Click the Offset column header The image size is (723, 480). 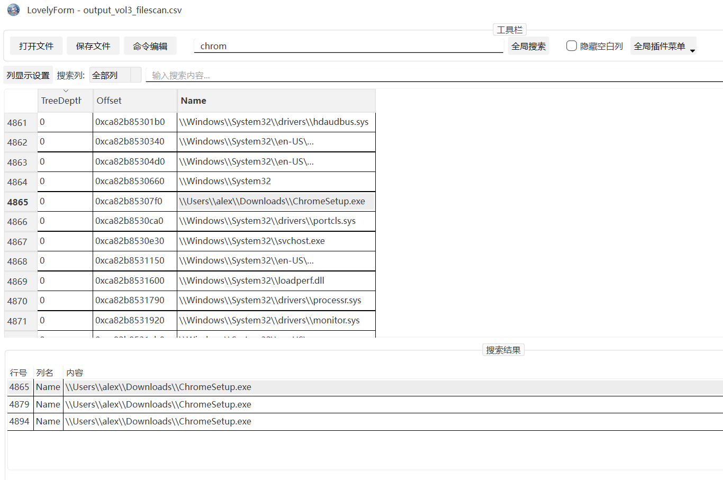click(135, 101)
